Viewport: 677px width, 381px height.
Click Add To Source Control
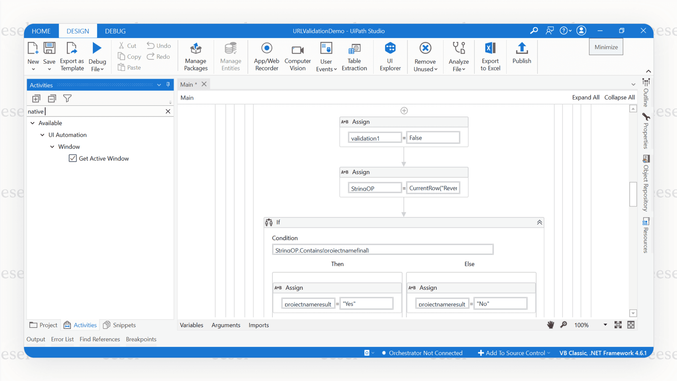(x=513, y=353)
